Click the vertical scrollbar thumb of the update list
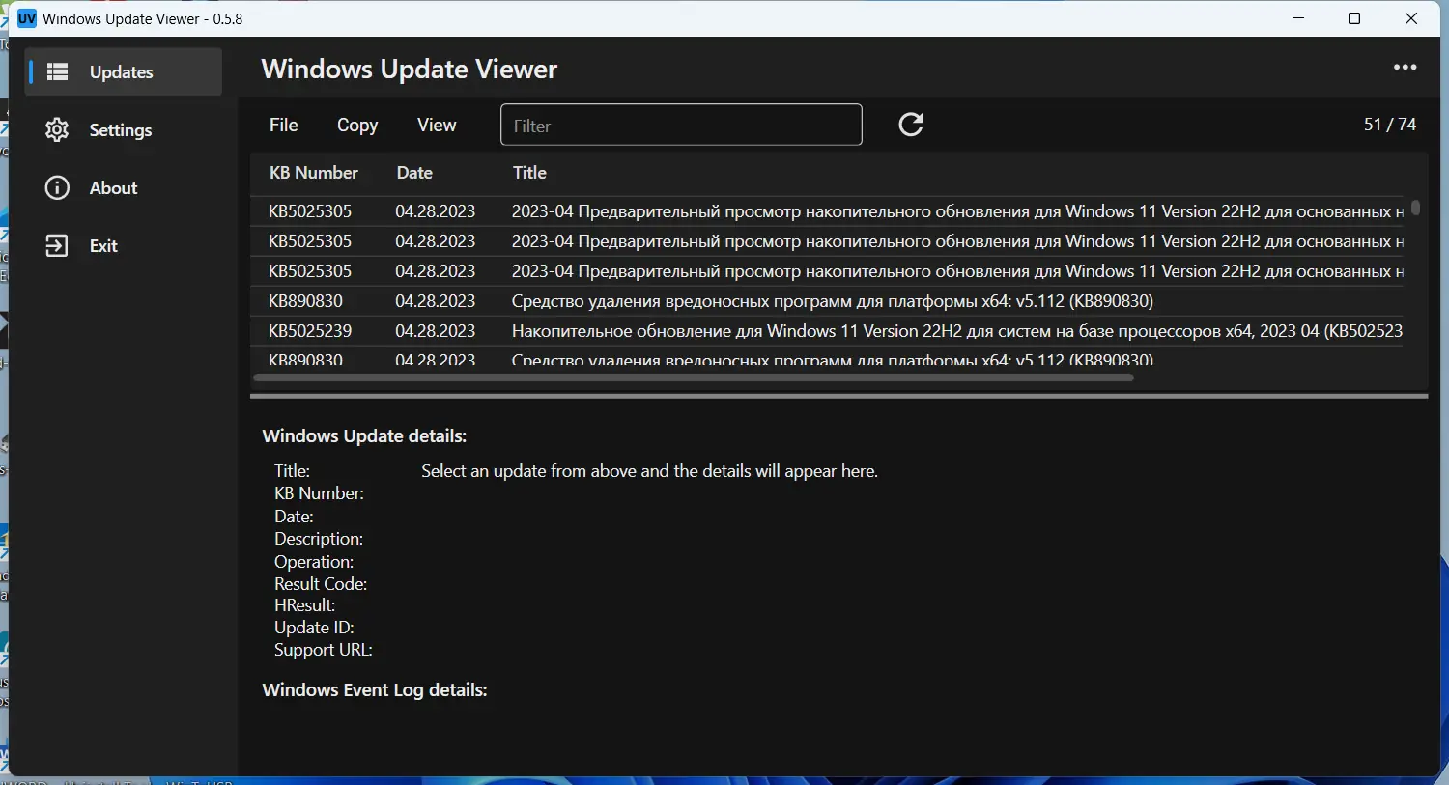Image resolution: width=1449 pixels, height=785 pixels. point(1415,208)
